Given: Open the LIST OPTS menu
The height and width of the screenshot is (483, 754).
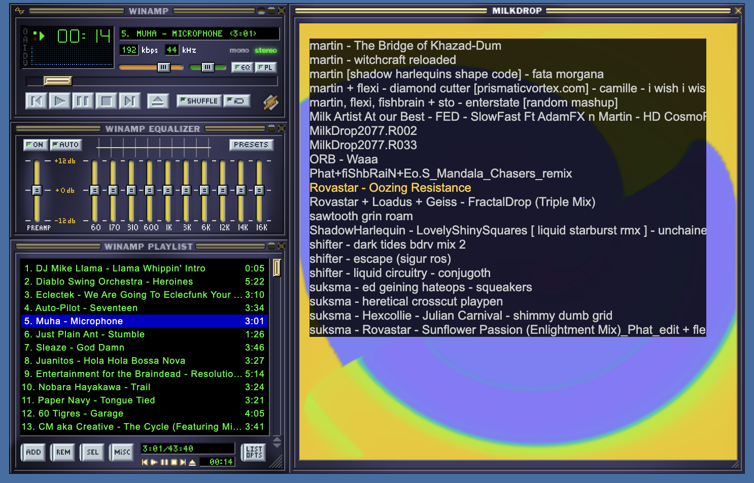Looking at the screenshot, I should click(254, 452).
